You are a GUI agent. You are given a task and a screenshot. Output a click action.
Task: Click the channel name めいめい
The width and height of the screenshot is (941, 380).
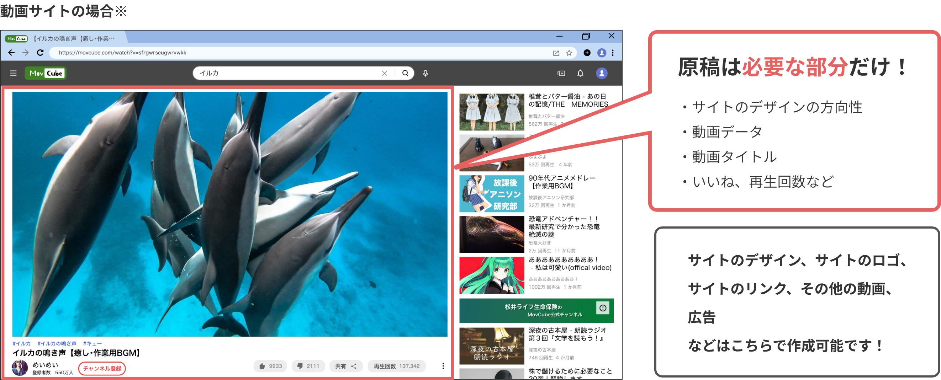(x=45, y=365)
